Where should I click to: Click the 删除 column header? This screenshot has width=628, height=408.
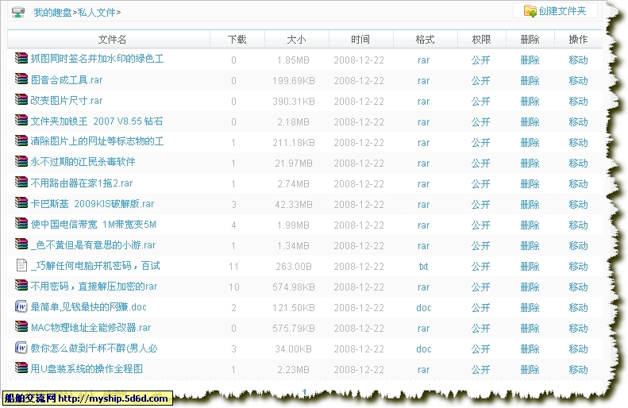tap(530, 39)
